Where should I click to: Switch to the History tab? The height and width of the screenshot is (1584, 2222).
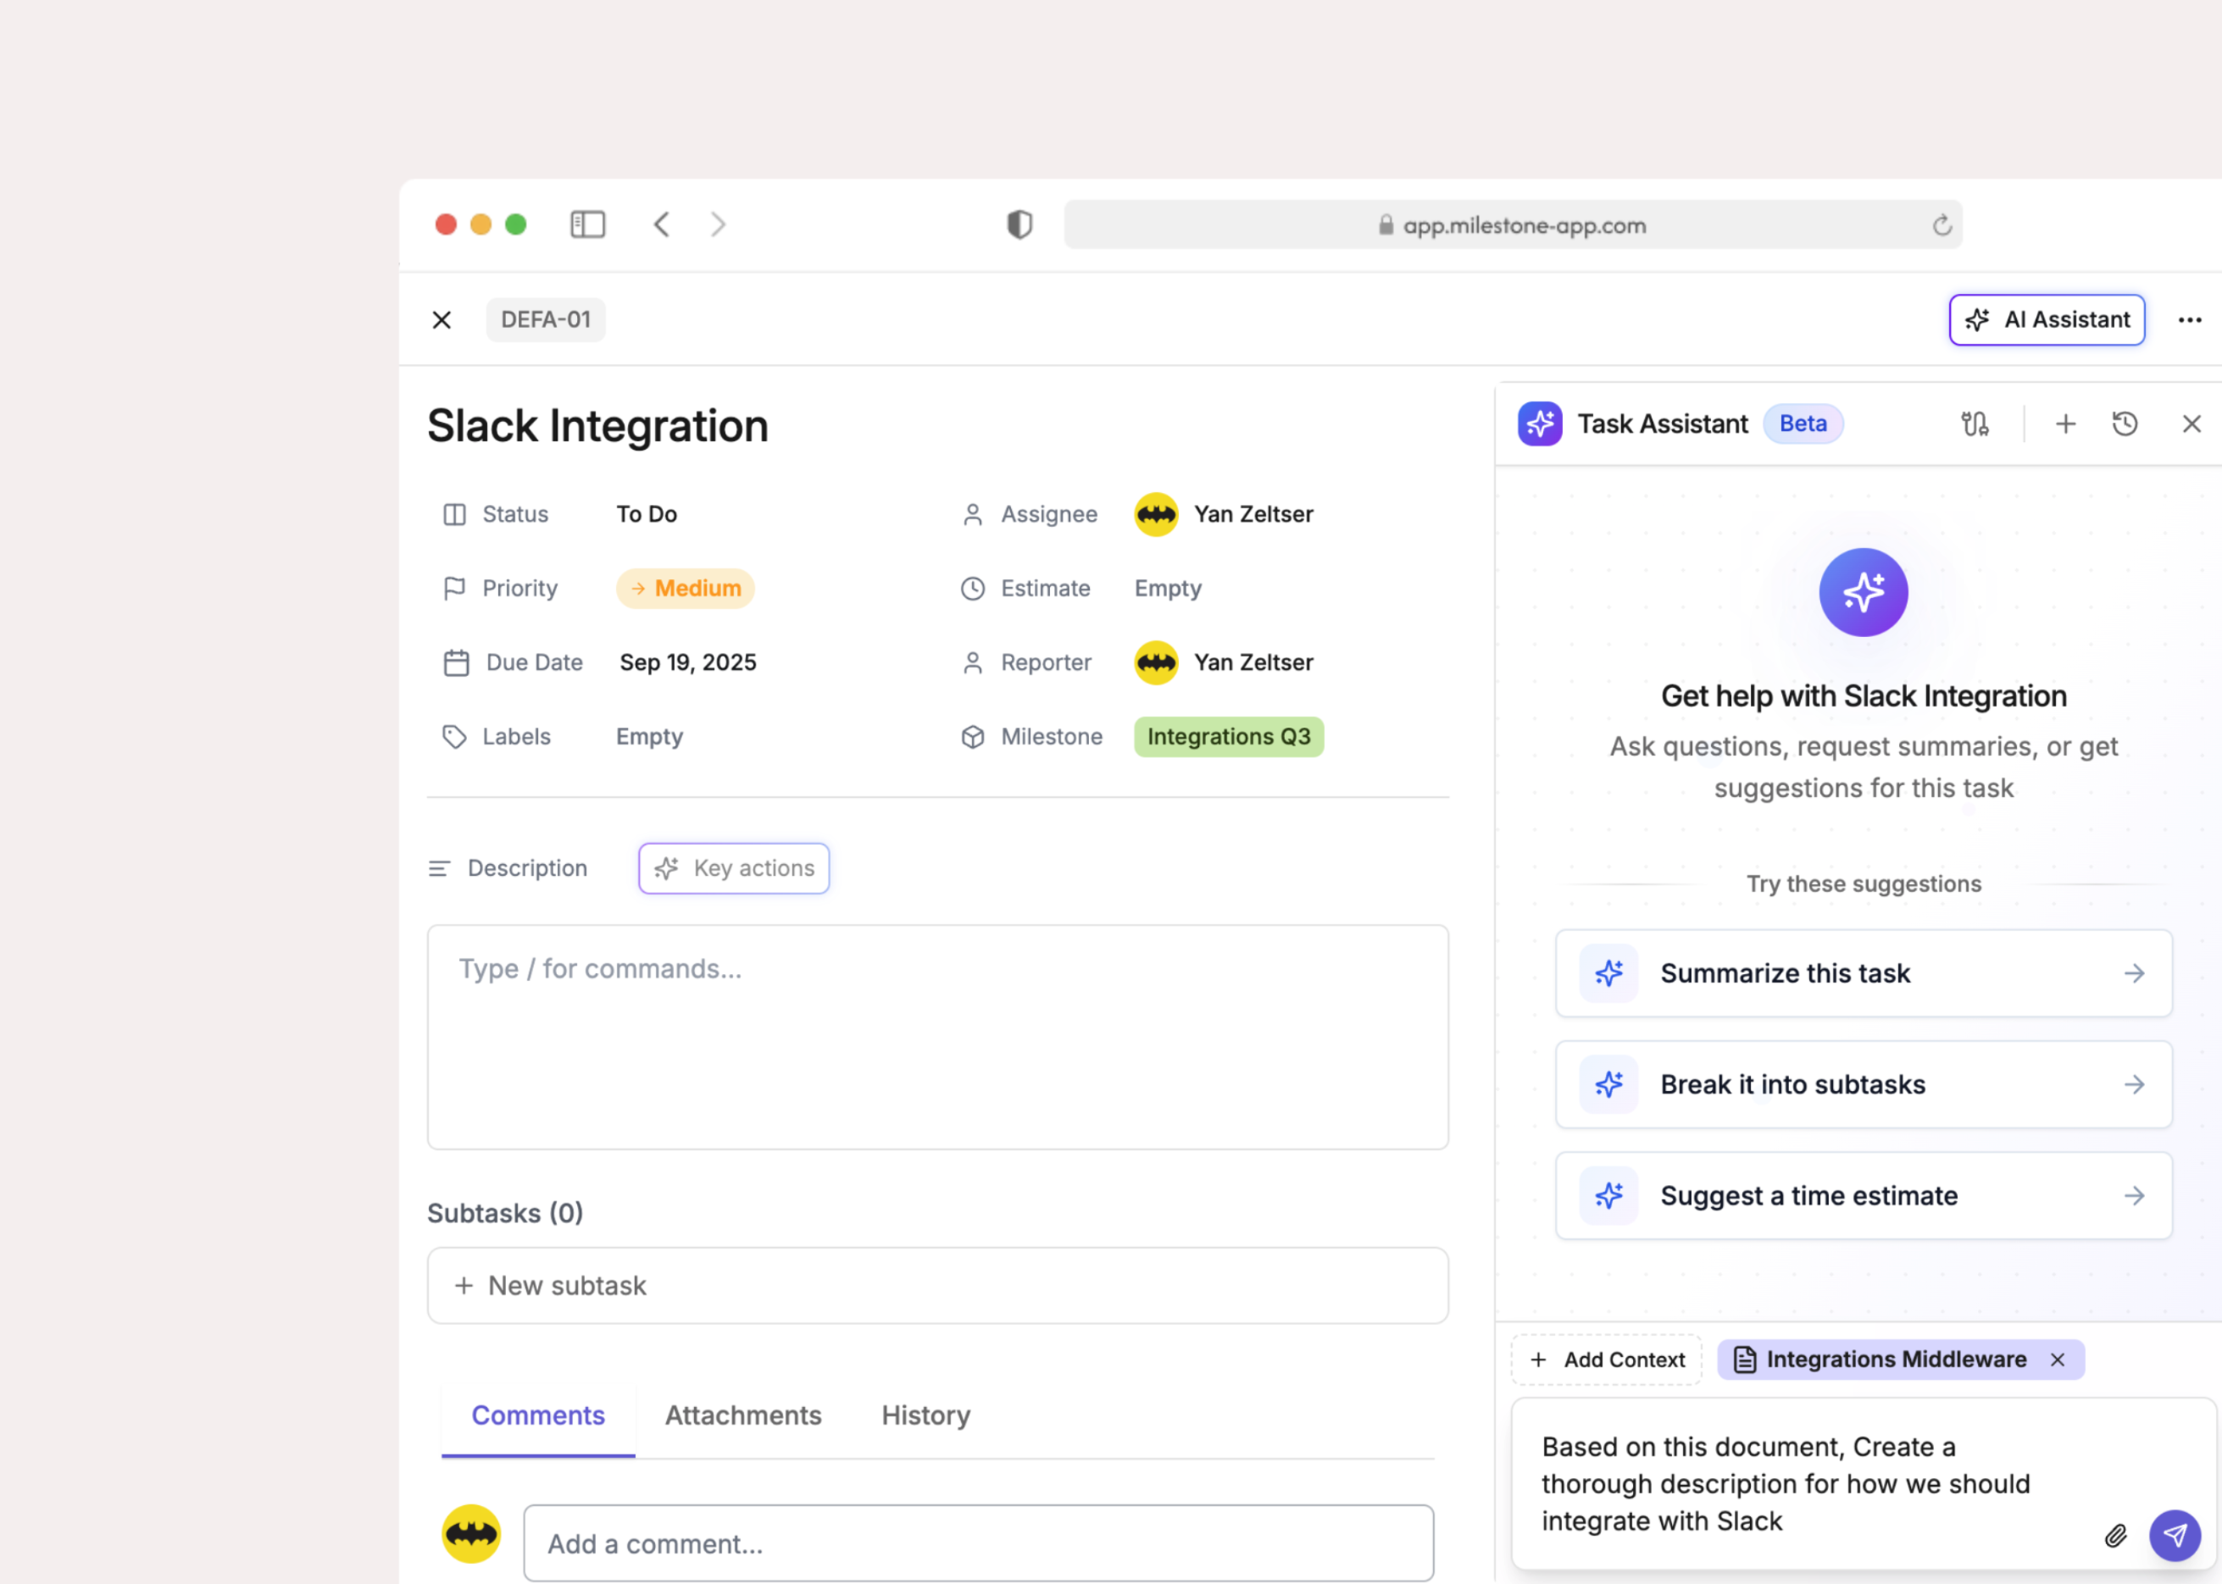(x=925, y=1415)
